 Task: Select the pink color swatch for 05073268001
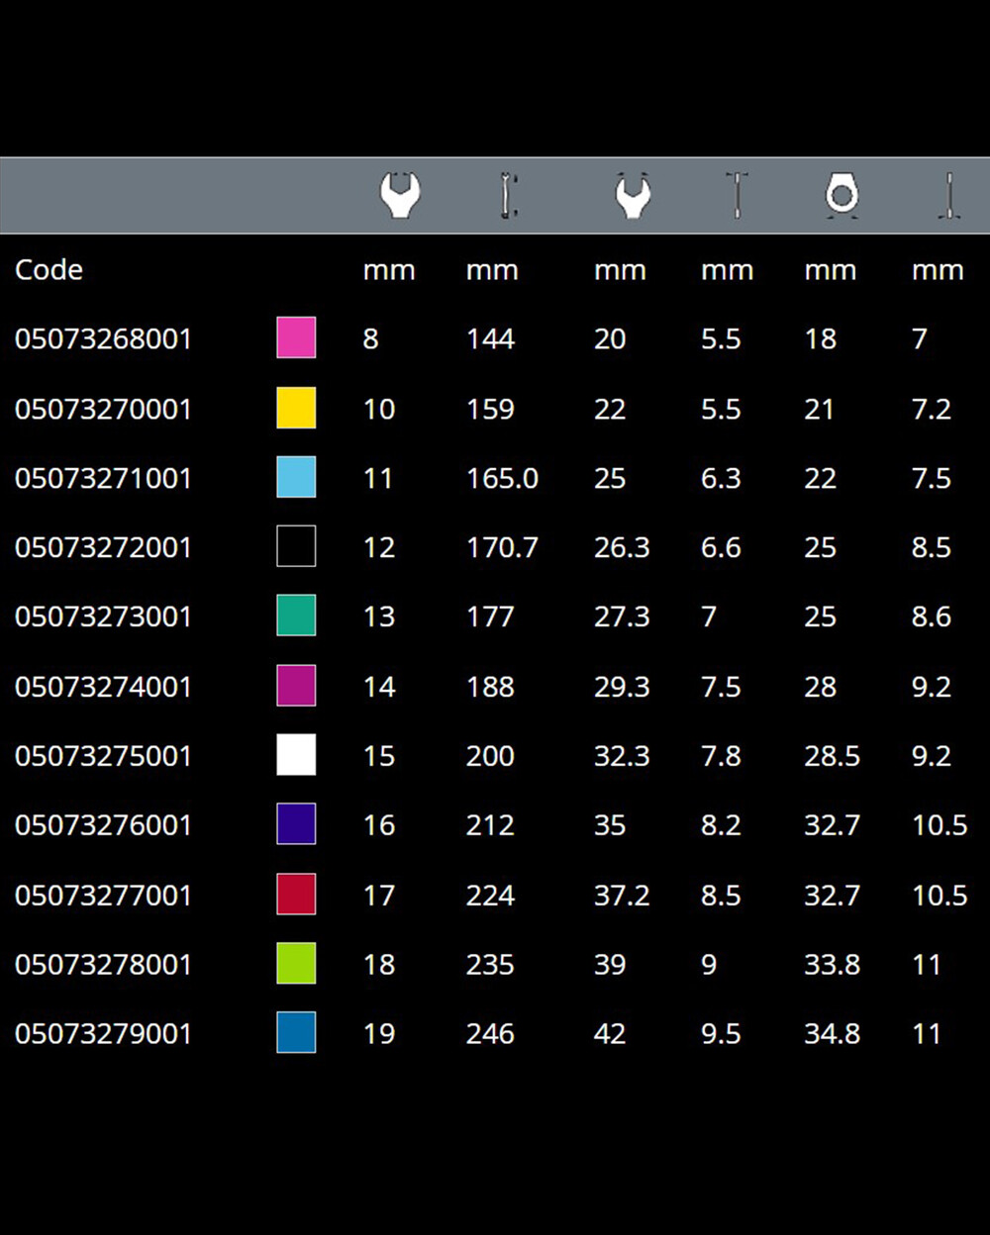point(296,337)
